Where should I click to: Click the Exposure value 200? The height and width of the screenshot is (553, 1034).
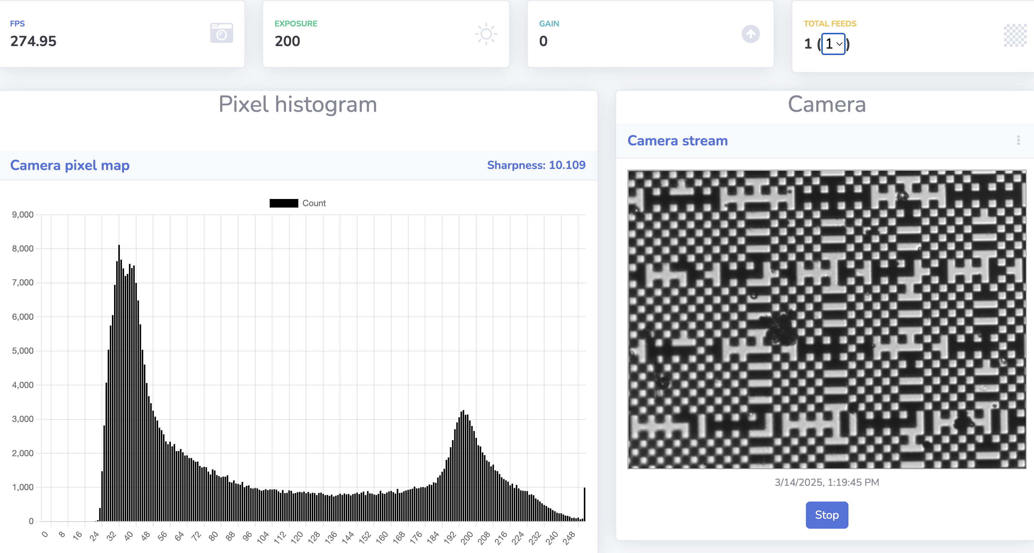tap(287, 41)
